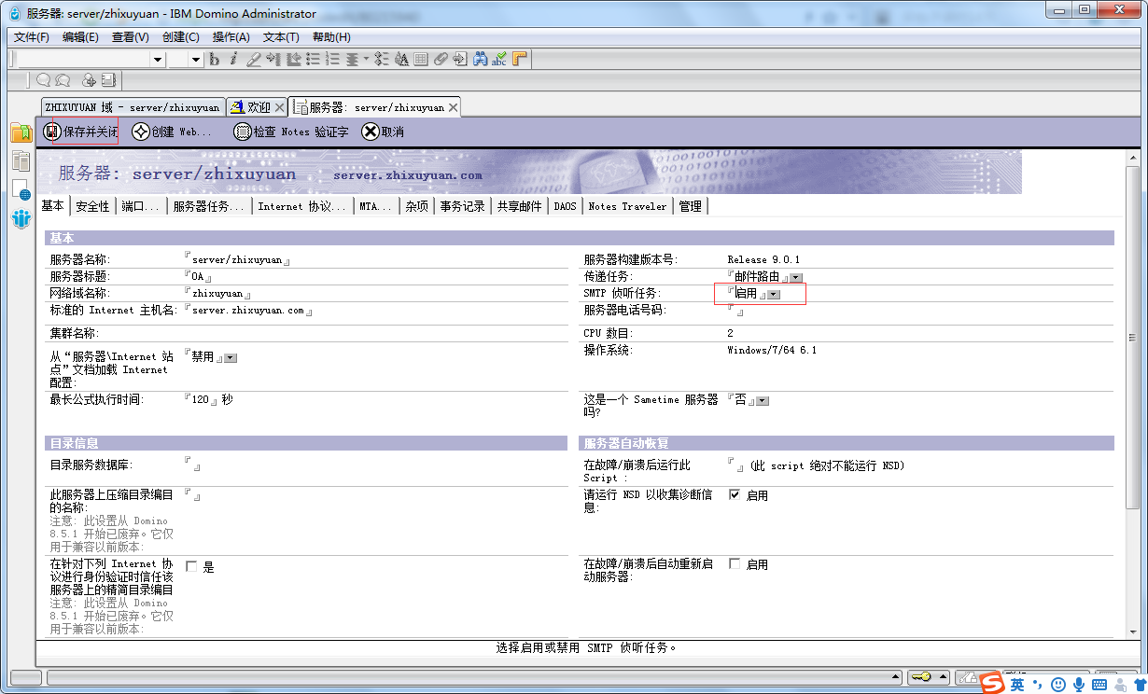Switch to the Notes Traveler tab

(x=627, y=206)
